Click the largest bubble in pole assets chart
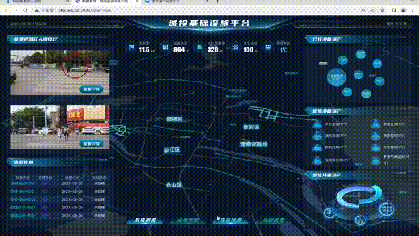The width and height of the screenshot is (419, 236). click(337, 77)
